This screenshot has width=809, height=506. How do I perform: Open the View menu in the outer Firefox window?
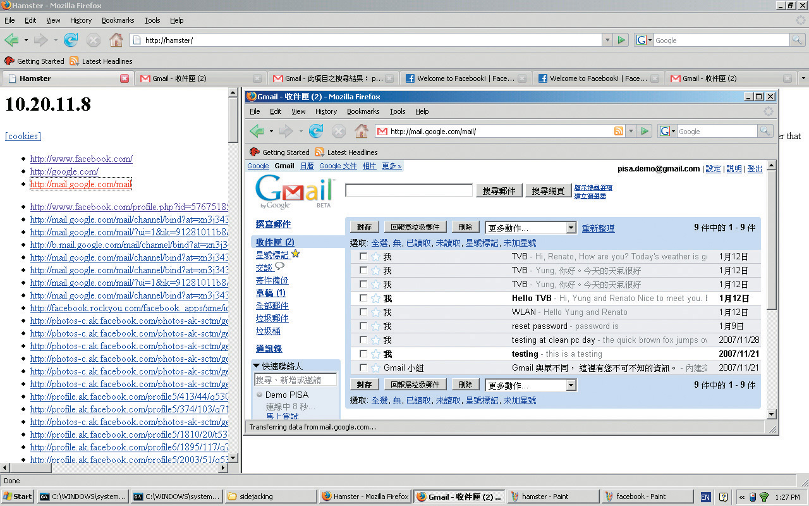click(53, 20)
